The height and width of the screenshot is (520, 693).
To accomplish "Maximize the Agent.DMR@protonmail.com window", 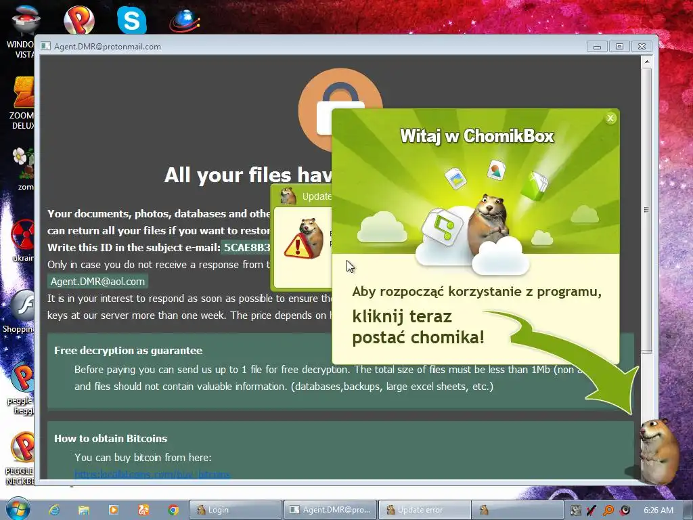I will (619, 47).
